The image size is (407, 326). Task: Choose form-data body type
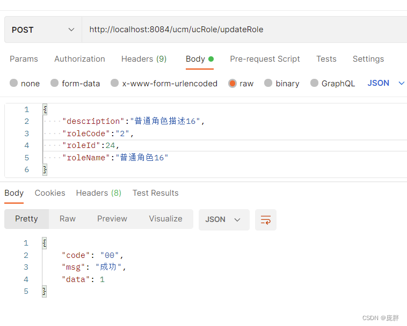[55, 83]
